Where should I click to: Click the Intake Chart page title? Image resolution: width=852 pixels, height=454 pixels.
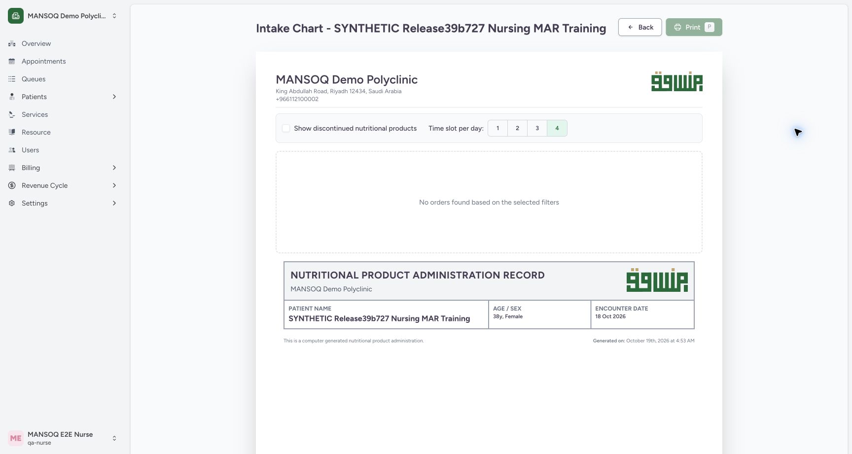[431, 28]
